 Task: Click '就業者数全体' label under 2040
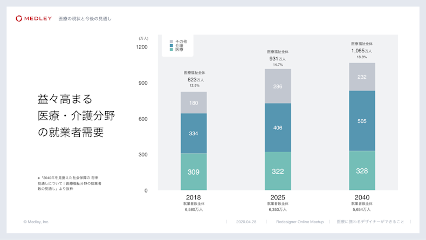click(362, 203)
